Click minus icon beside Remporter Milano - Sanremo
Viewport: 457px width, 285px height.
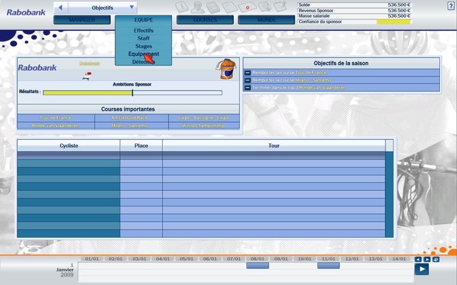point(247,80)
